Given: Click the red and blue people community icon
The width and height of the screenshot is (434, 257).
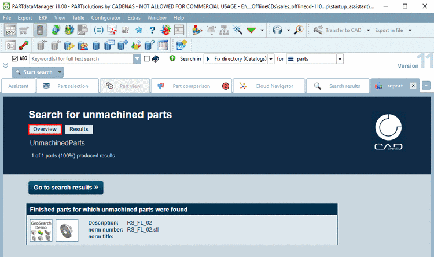Looking at the screenshot, I should click(x=165, y=30).
